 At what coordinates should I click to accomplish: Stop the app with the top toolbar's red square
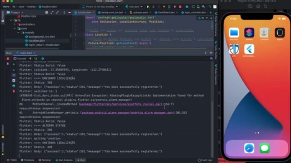(x=180, y=7)
